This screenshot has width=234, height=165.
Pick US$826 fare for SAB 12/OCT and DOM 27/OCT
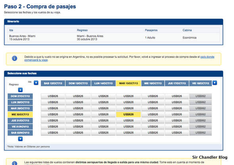click(x=53, y=96)
